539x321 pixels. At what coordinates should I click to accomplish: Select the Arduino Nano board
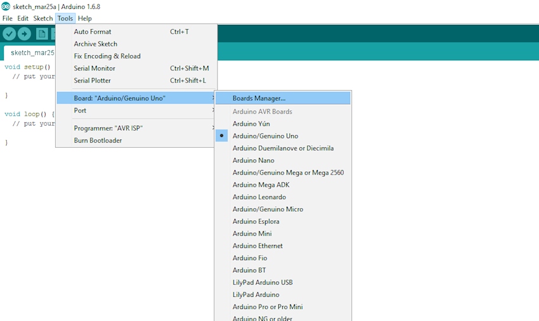(283, 160)
